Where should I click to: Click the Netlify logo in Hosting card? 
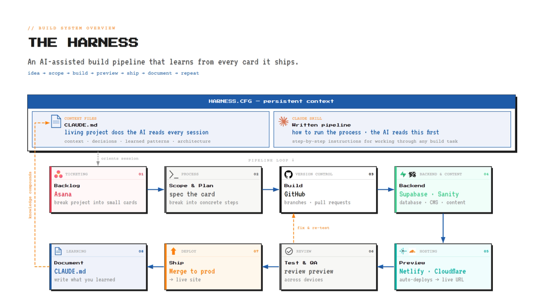tap(403, 251)
